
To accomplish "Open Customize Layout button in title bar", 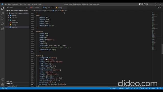I will click(x=147, y=4).
